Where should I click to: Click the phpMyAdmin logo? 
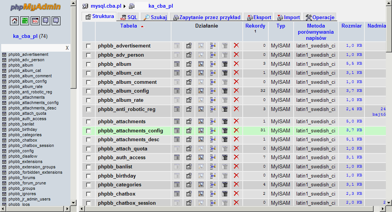click(x=35, y=7)
